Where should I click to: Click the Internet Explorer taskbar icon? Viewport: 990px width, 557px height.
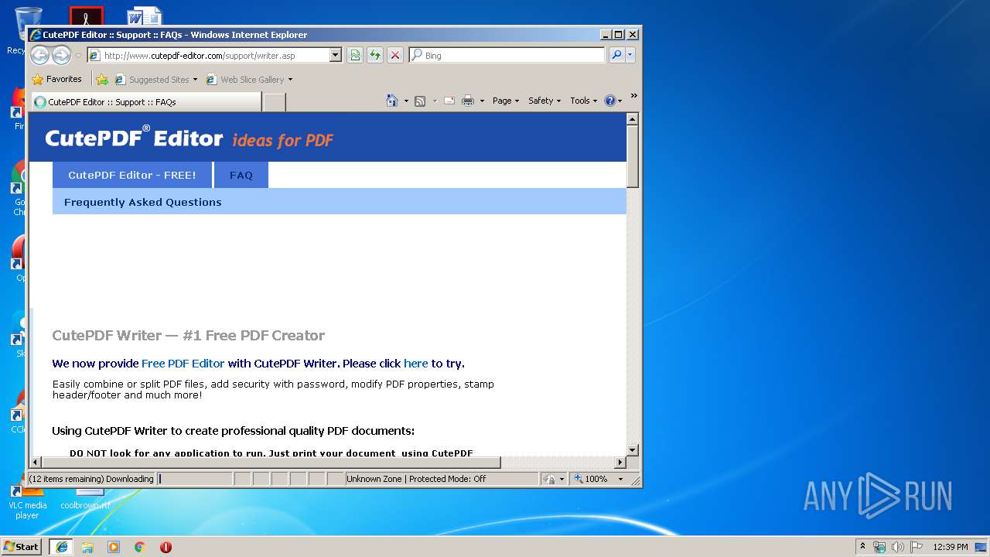(x=61, y=547)
